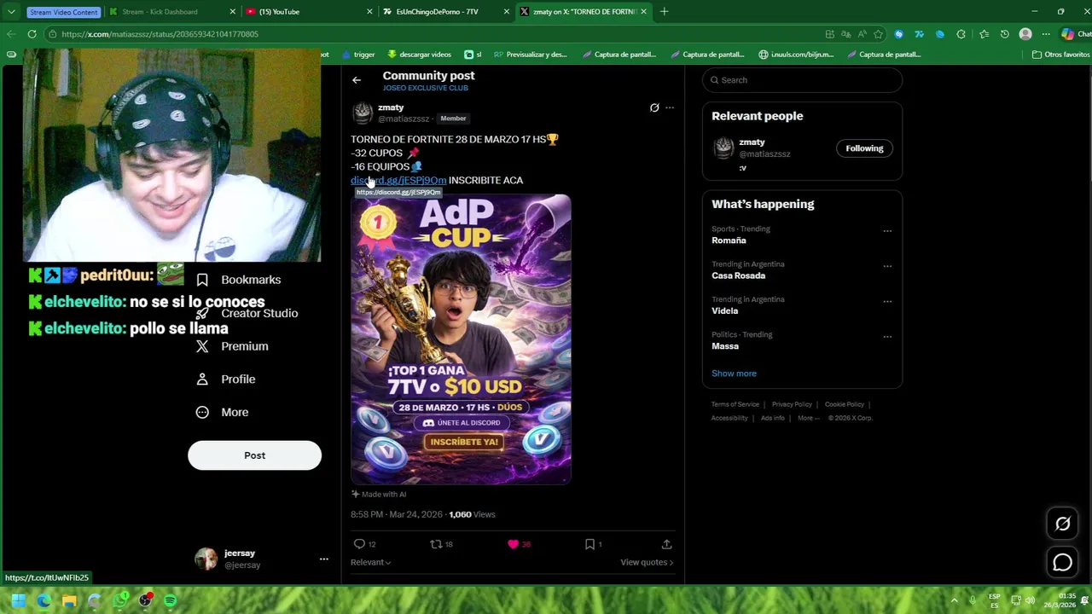Open Terms of Service footer link
The height and width of the screenshot is (614, 1092).
pos(735,404)
